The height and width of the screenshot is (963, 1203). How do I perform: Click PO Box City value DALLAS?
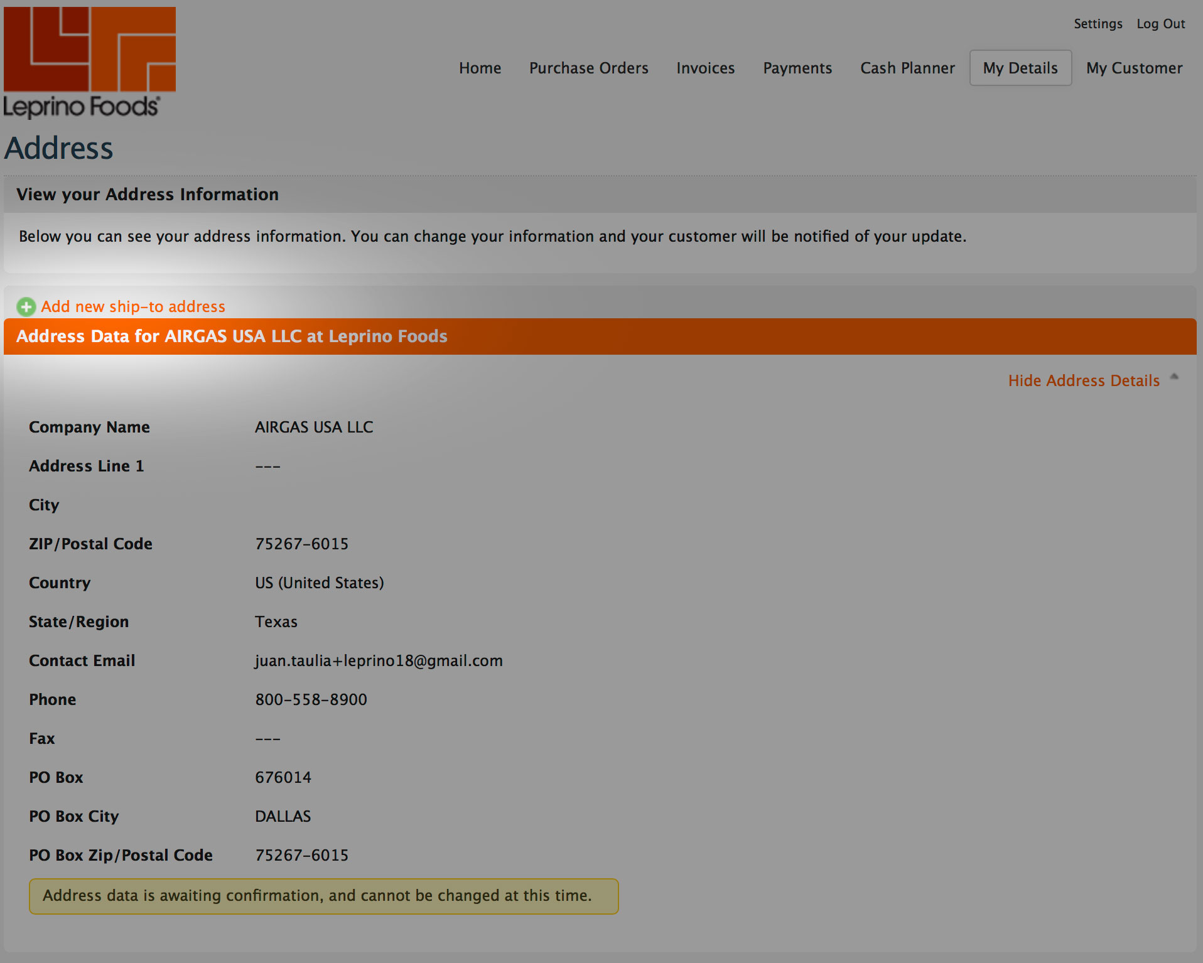(283, 816)
